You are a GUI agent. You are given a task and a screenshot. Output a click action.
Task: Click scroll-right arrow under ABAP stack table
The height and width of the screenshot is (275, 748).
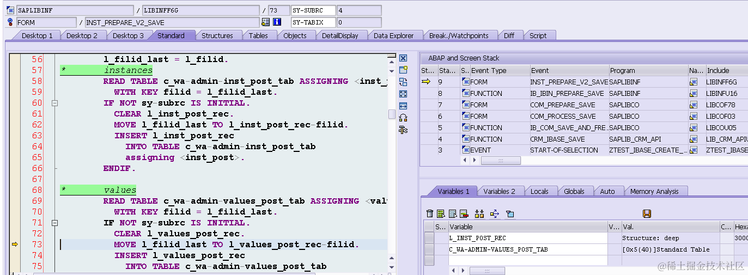coord(473,160)
